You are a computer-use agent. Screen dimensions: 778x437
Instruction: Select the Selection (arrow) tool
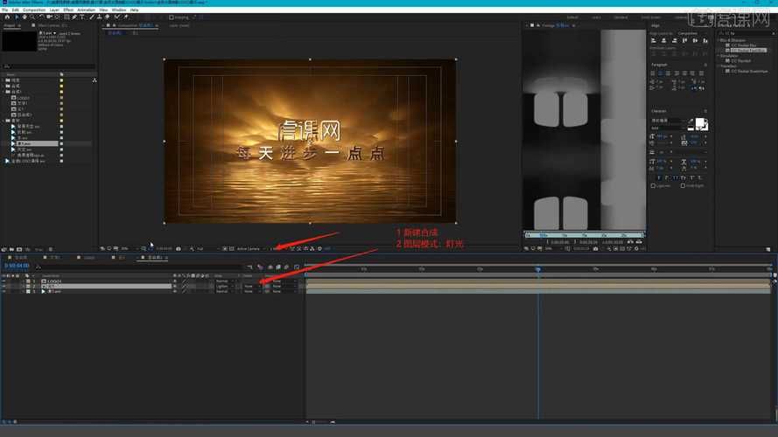[17, 17]
